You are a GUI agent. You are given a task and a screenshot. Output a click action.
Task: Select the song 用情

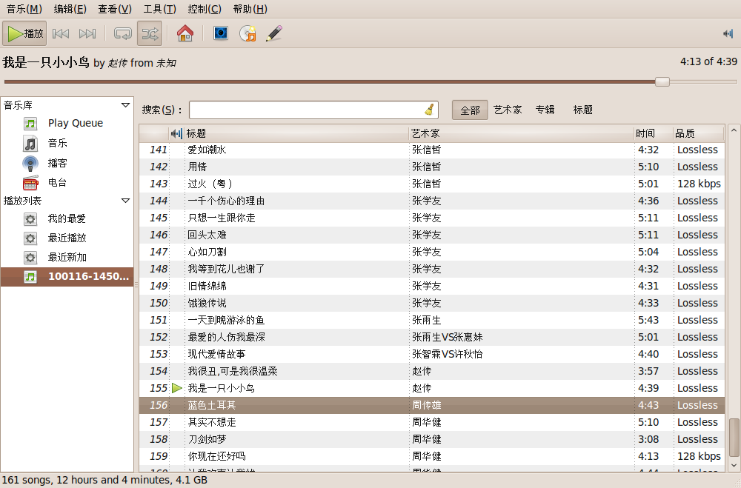pos(432,167)
